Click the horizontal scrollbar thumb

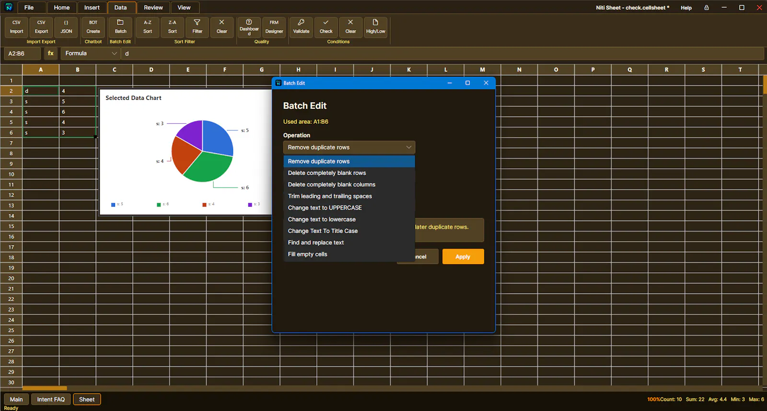click(x=45, y=388)
